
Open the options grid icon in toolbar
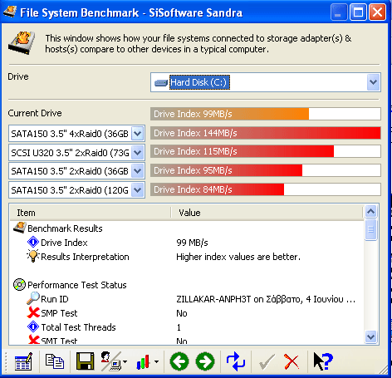(23, 361)
